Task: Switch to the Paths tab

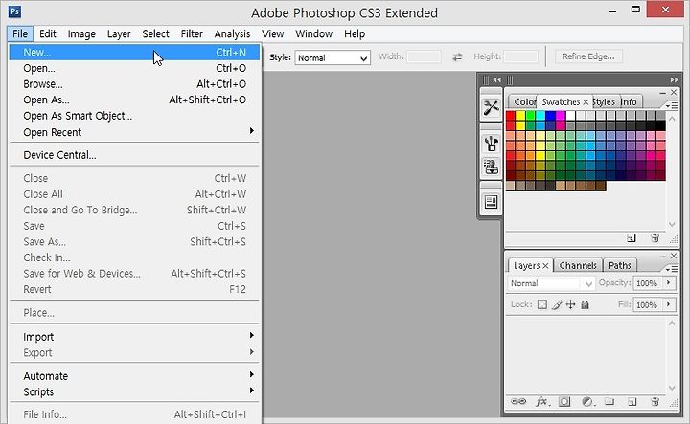Action: click(x=620, y=265)
